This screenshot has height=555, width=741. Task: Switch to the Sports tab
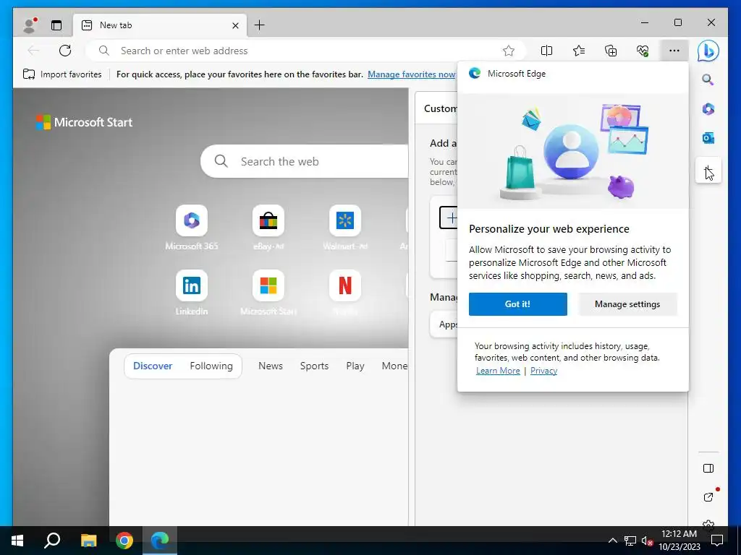coord(314,366)
